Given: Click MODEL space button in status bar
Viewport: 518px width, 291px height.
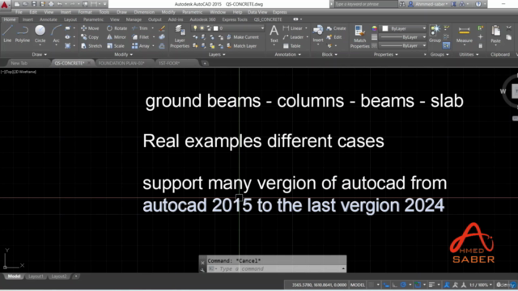Looking at the screenshot, I should coord(358,285).
